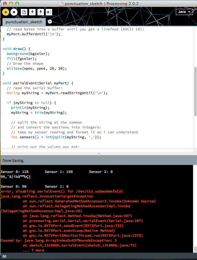Open the Java mode dropdown
Viewport: 197px width, 260px height.
184,12
